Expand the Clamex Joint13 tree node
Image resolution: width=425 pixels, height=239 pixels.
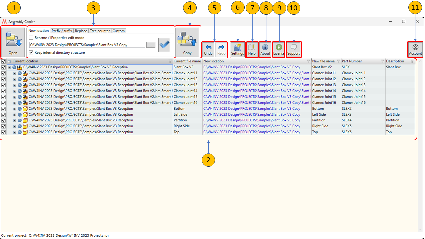coord(15,85)
